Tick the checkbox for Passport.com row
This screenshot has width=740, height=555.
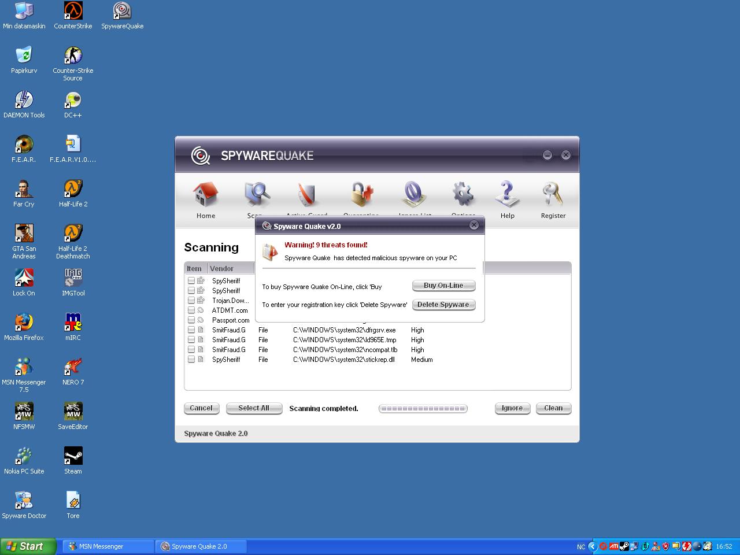tap(191, 320)
